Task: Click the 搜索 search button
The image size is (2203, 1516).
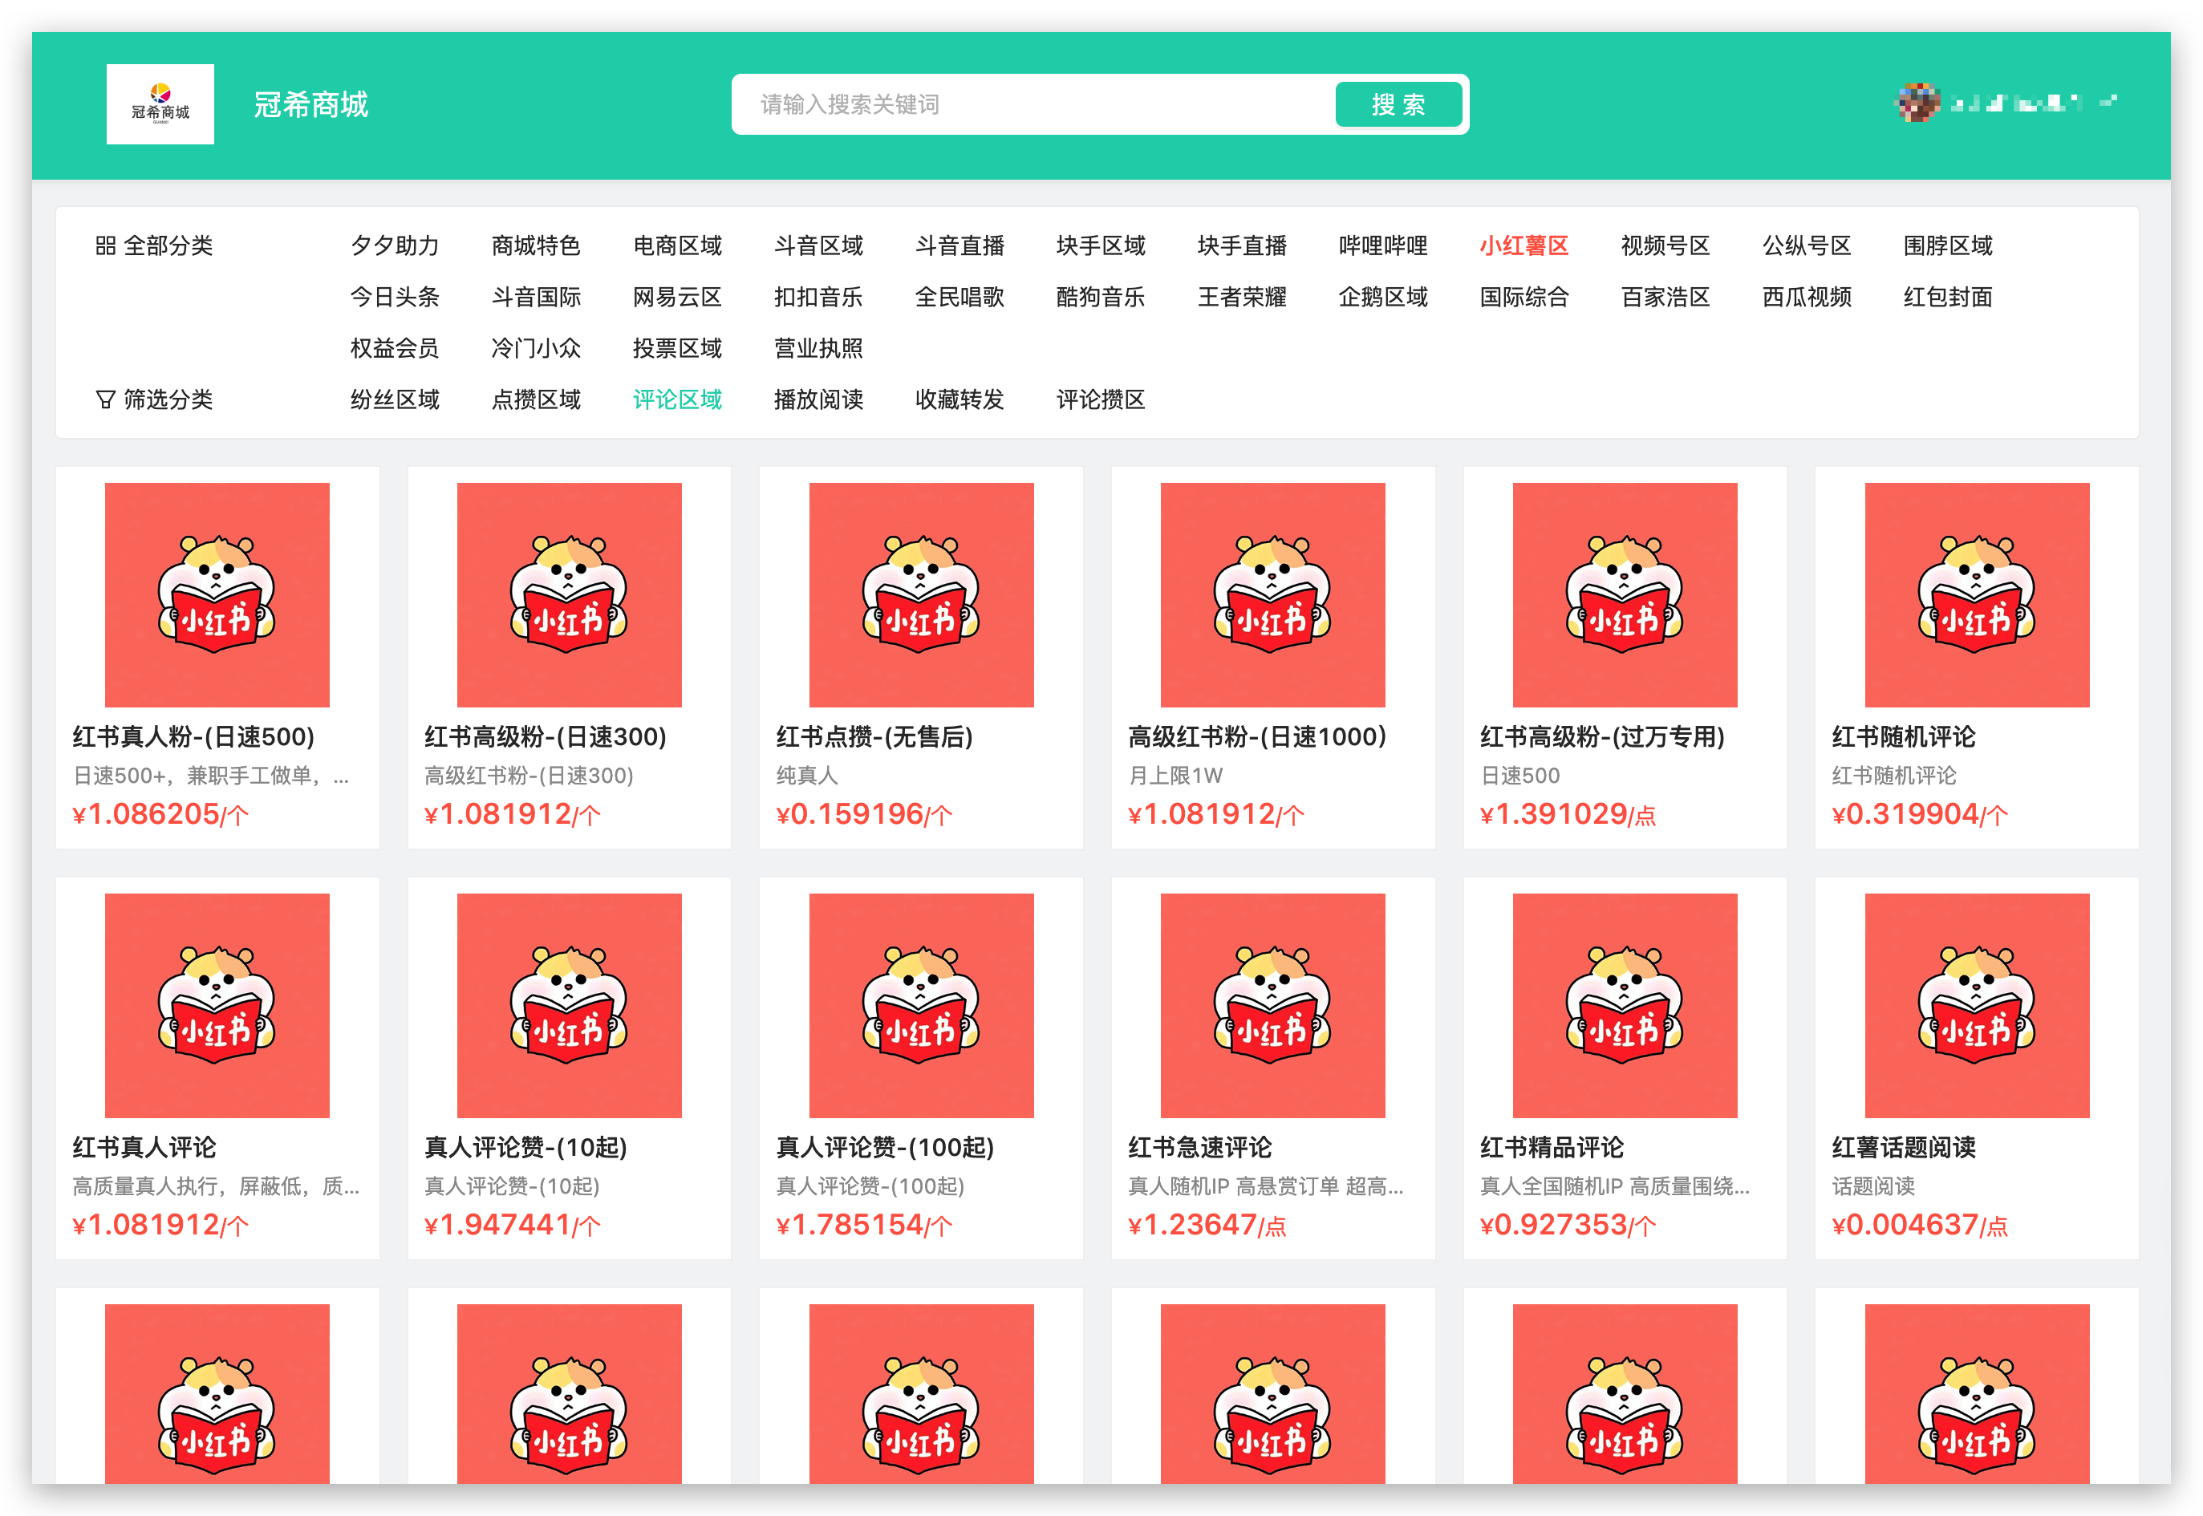Action: click(1398, 104)
